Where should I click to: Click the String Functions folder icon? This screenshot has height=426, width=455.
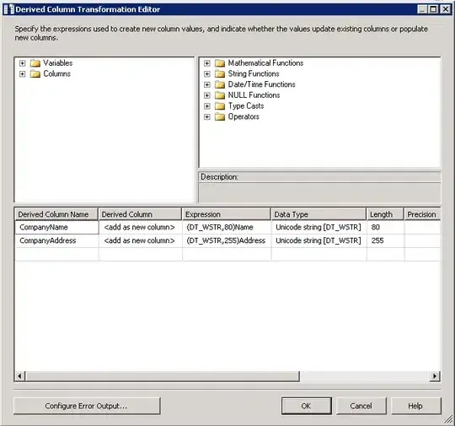(220, 73)
